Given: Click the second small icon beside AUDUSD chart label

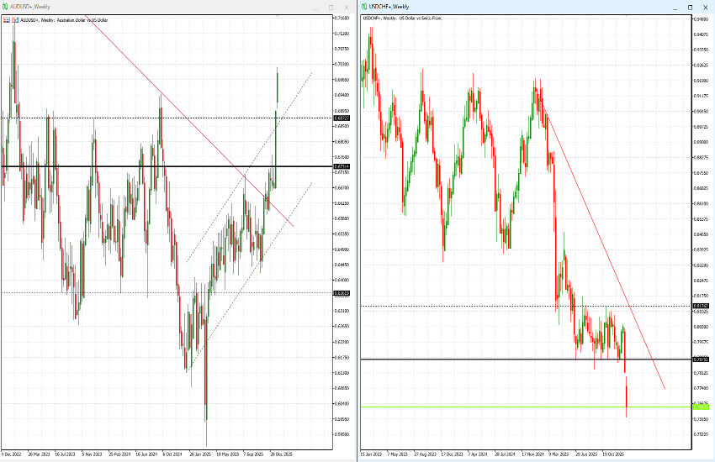Looking at the screenshot, I should coord(13,19).
